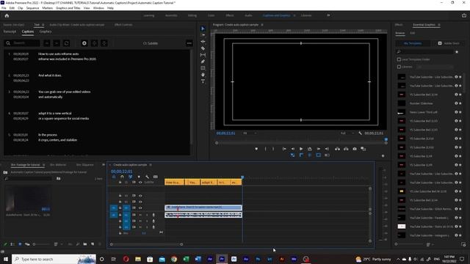The height and width of the screenshot is (264, 470).
Task: Open the captions panel more options
Action: point(189,43)
